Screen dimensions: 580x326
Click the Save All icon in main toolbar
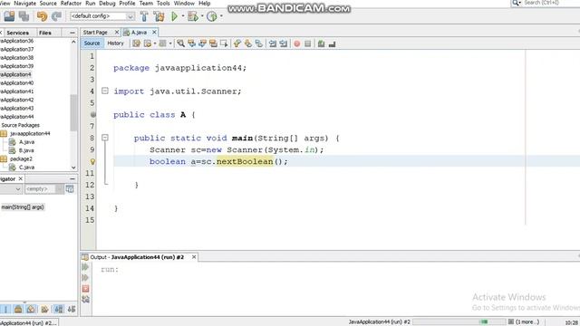24,16
